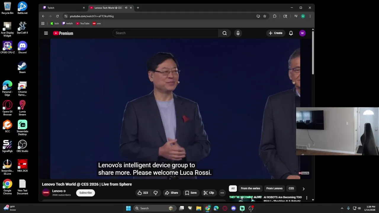This screenshot has width=379, height=213.
Task: Select the All filter chip
Action: coord(233,188)
